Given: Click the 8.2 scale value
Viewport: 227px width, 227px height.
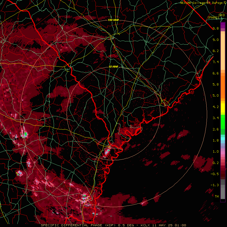Looking at the screenshot, I should pyautogui.click(x=216, y=51).
